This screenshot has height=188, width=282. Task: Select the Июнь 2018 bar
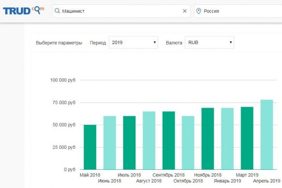pyautogui.click(x=109, y=143)
